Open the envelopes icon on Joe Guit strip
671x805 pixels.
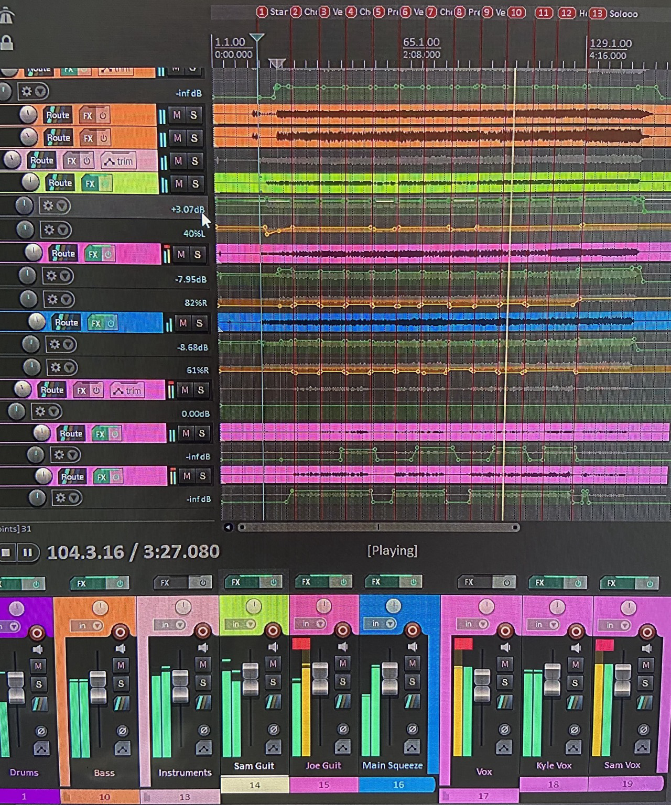(342, 747)
